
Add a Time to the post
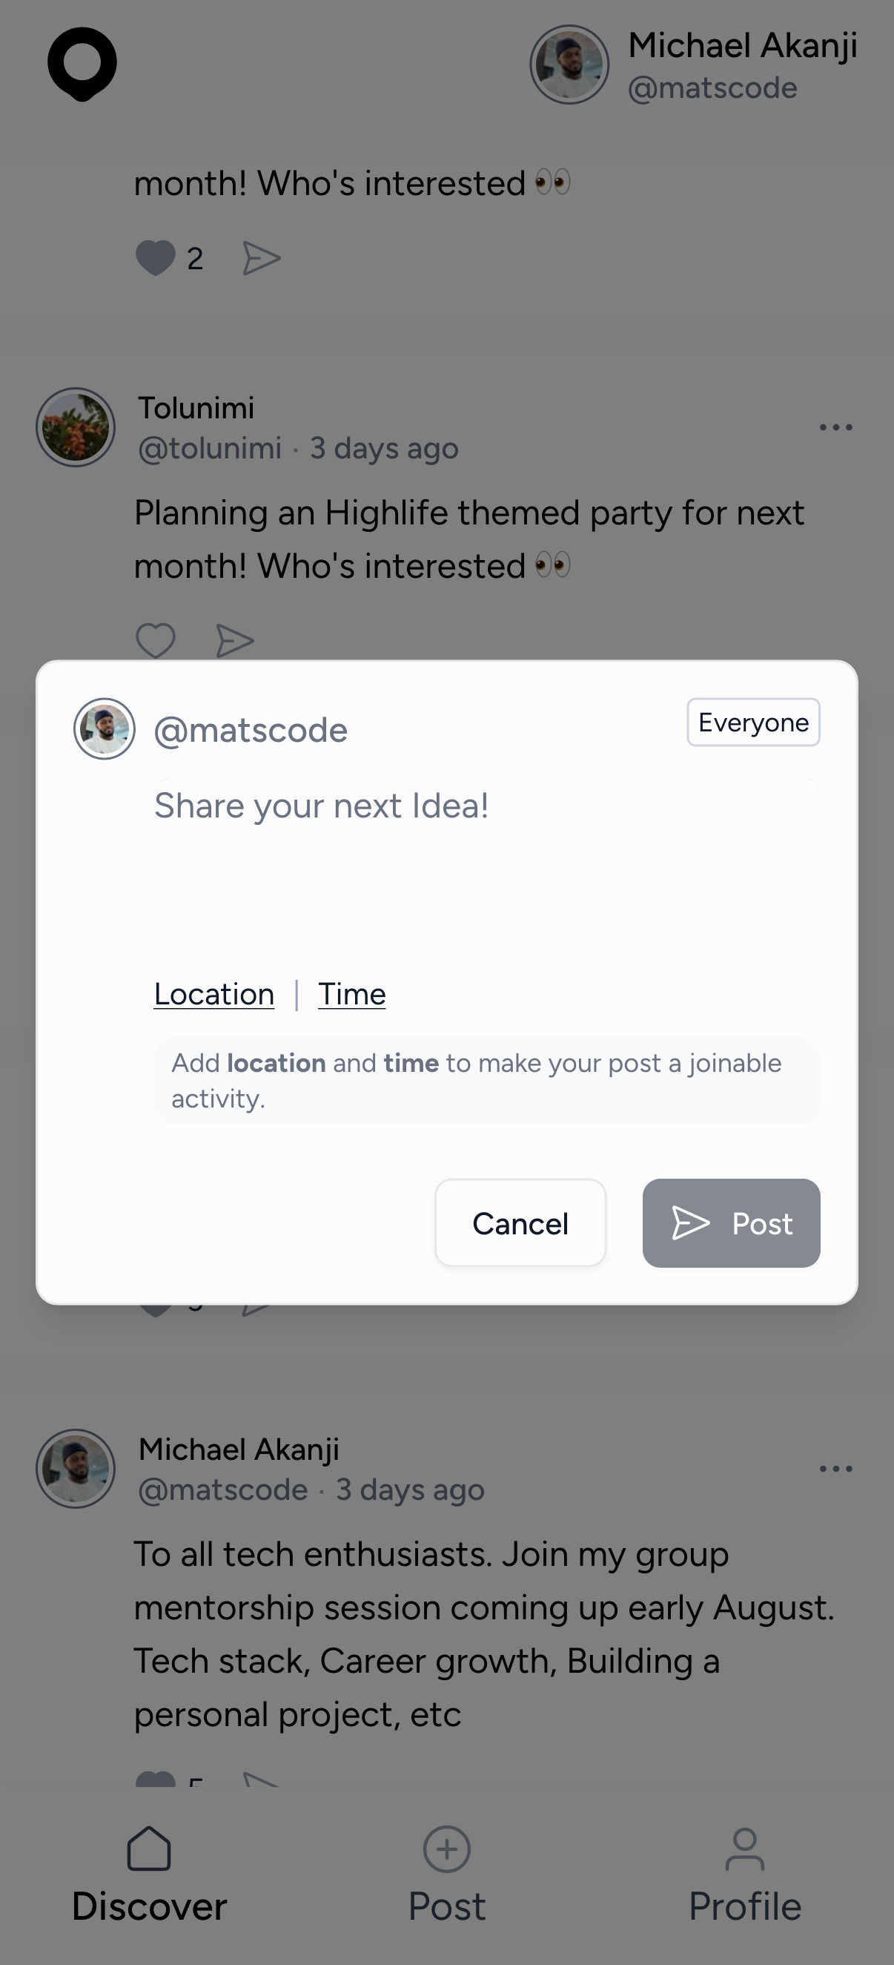[x=351, y=994]
